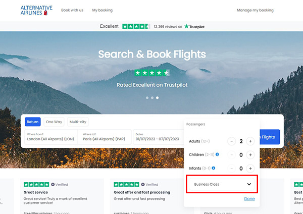Select the second carousel dot
This screenshot has width=303, height=214.
coord(153,98)
